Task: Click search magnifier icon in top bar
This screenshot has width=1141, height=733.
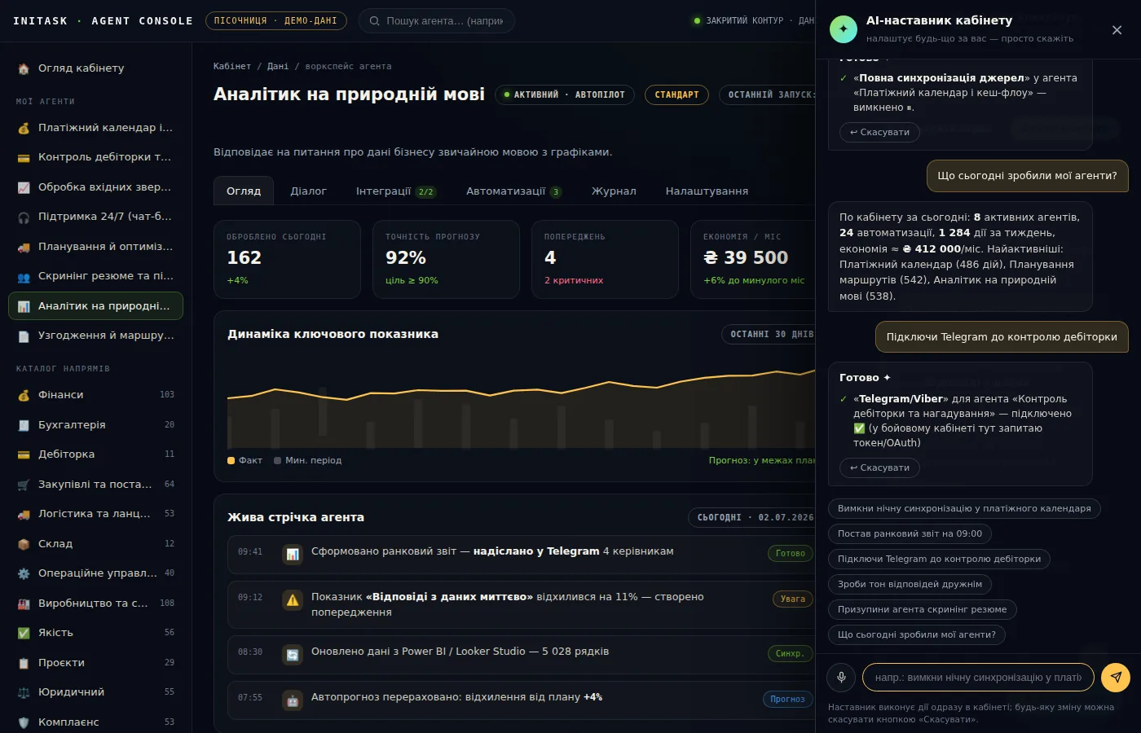Action: 375,21
